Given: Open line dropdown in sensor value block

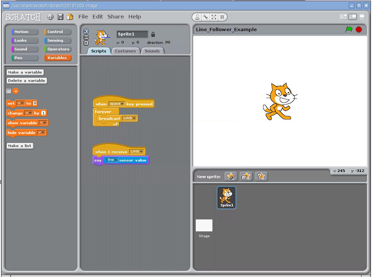Looking at the screenshot, I should [112, 160].
